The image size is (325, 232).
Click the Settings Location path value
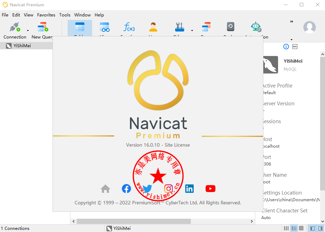coord(291,200)
